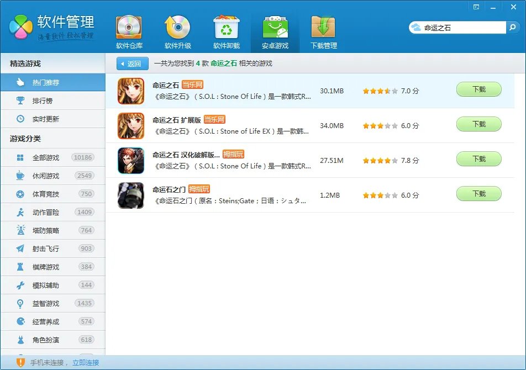Click the feedback icon in the title bar
The width and height of the screenshot is (526, 370).
[x=477, y=7]
